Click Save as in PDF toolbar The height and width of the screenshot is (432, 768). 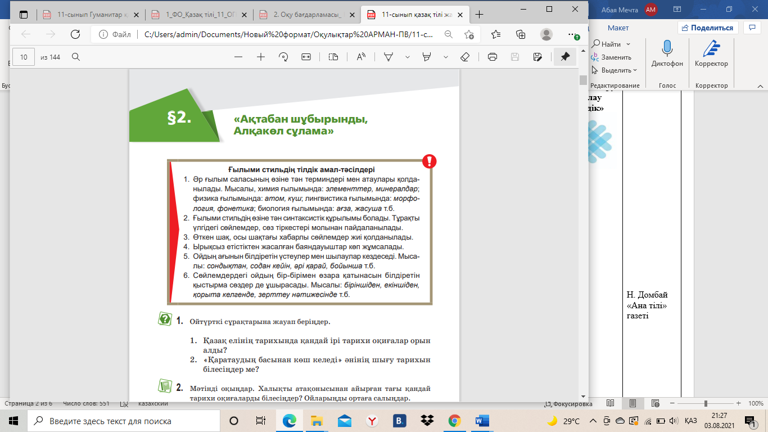(x=537, y=57)
